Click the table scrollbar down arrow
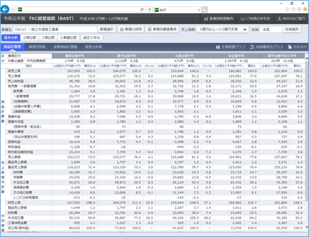Viewport: 309px width, 237px height. [x=307, y=227]
